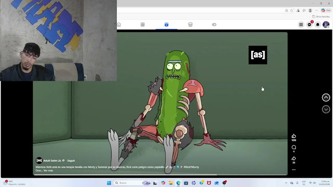Open the OBS recording app taskbar icon
Screen dimensions: 333x187
coord(224,183)
